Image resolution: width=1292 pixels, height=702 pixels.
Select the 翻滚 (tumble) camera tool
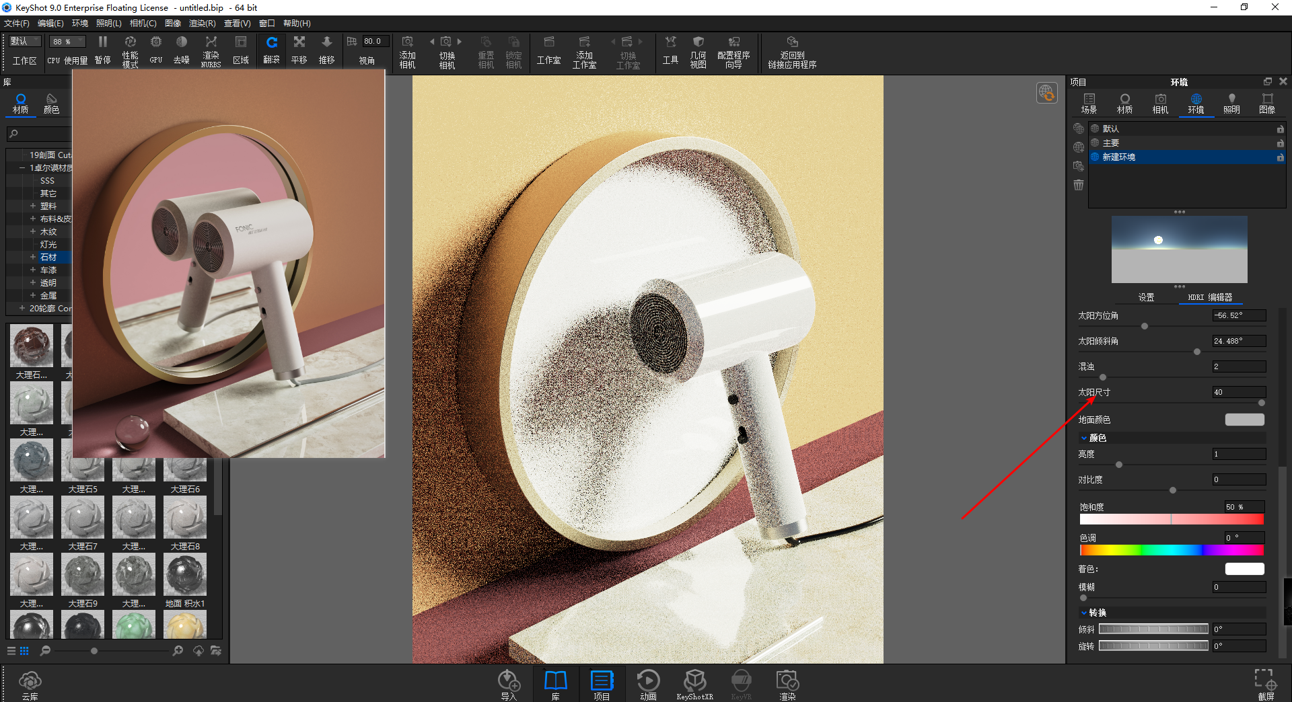pyautogui.click(x=271, y=50)
